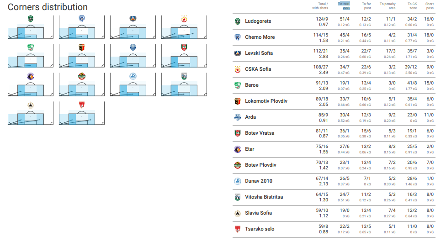This screenshot has height=242, width=446.
Task: Open the Dunav 2010 team name link
Action: 259,181
